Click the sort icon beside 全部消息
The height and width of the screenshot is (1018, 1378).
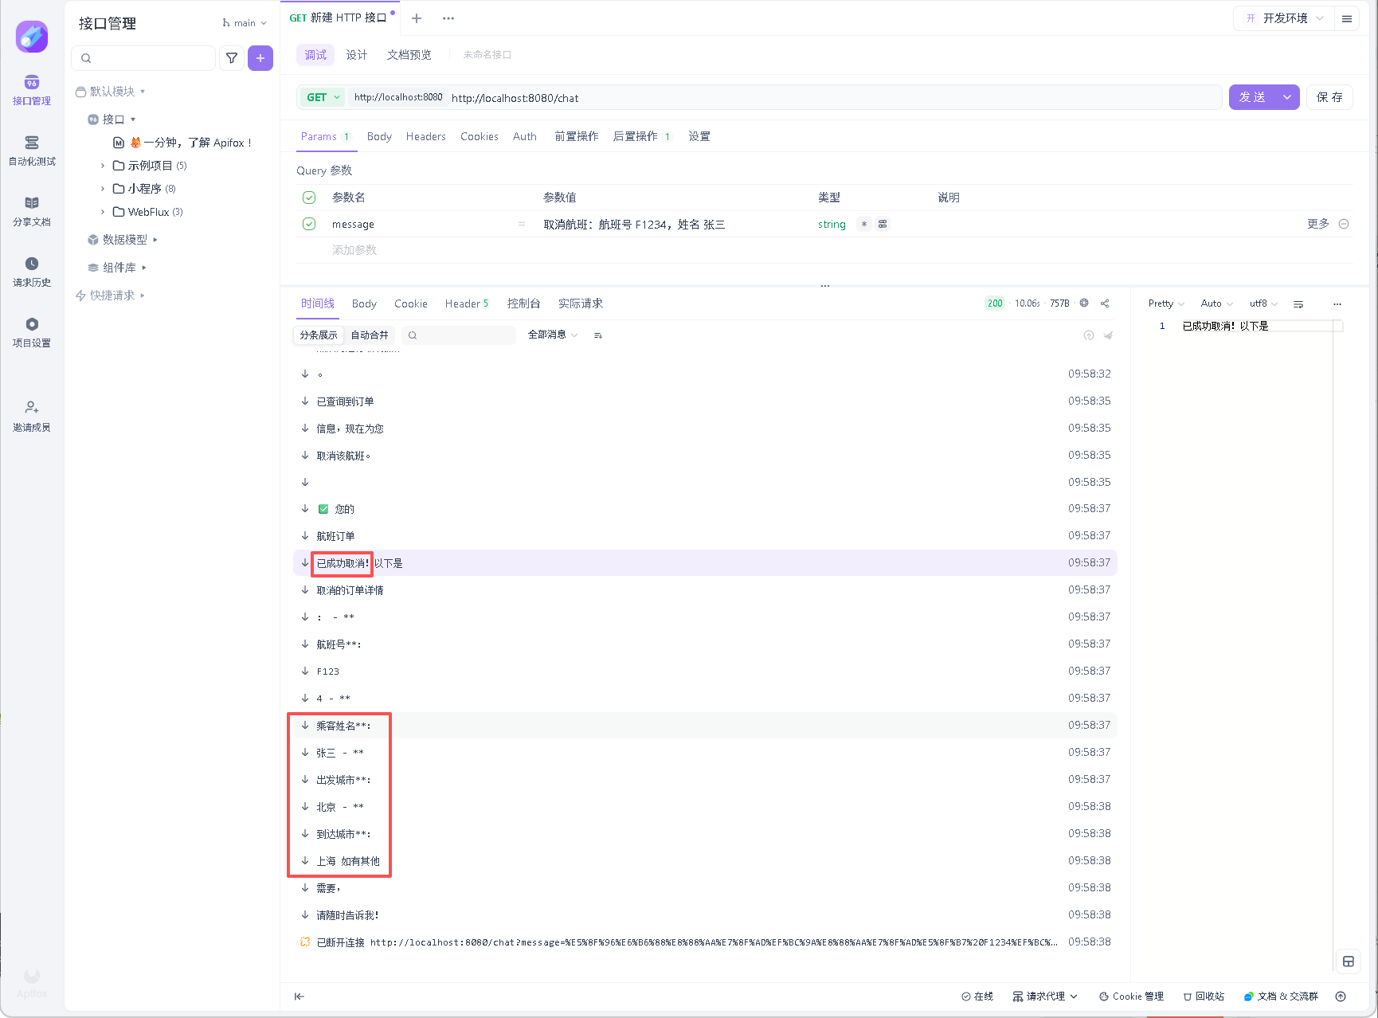(x=598, y=335)
